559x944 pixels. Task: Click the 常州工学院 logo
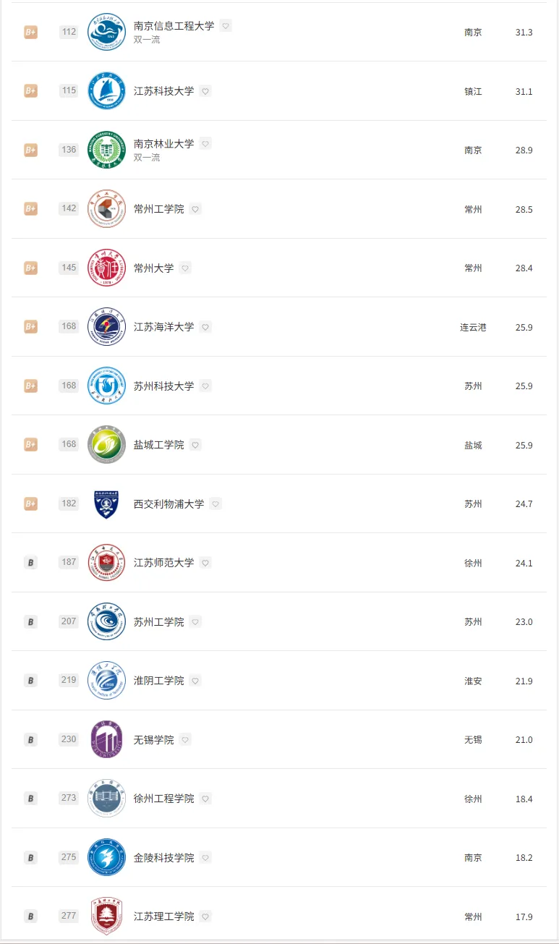[x=106, y=209]
